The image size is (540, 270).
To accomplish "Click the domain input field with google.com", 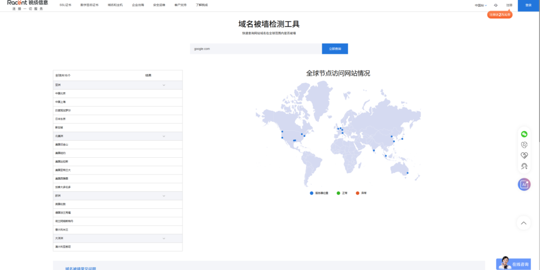I will [256, 49].
